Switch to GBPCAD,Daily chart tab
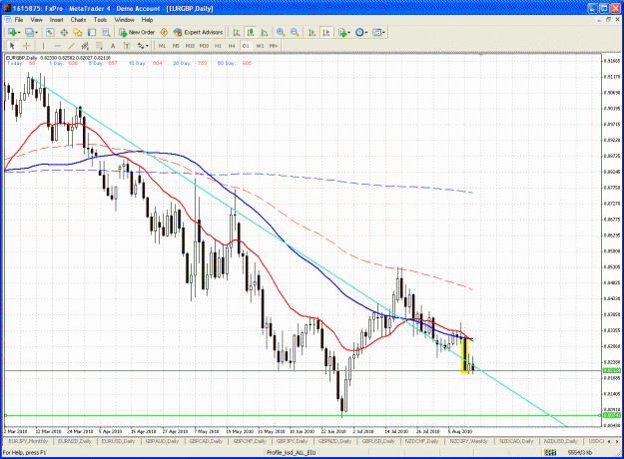Image resolution: width=624 pixels, height=459 pixels. (206, 441)
